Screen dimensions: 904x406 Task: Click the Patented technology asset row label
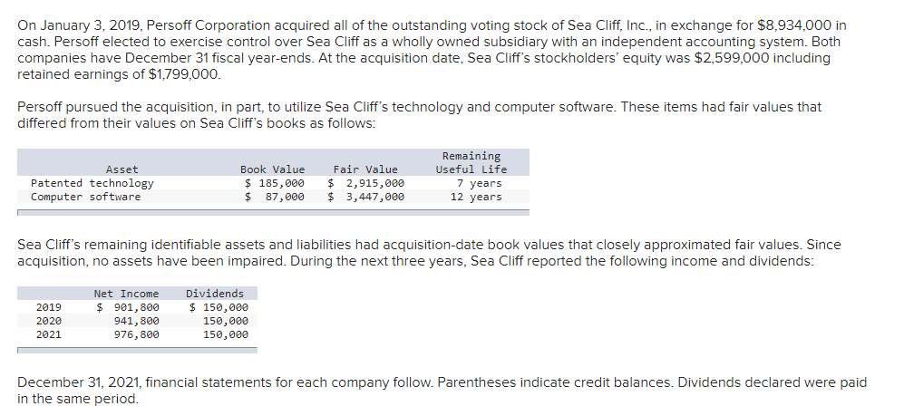[x=92, y=183]
